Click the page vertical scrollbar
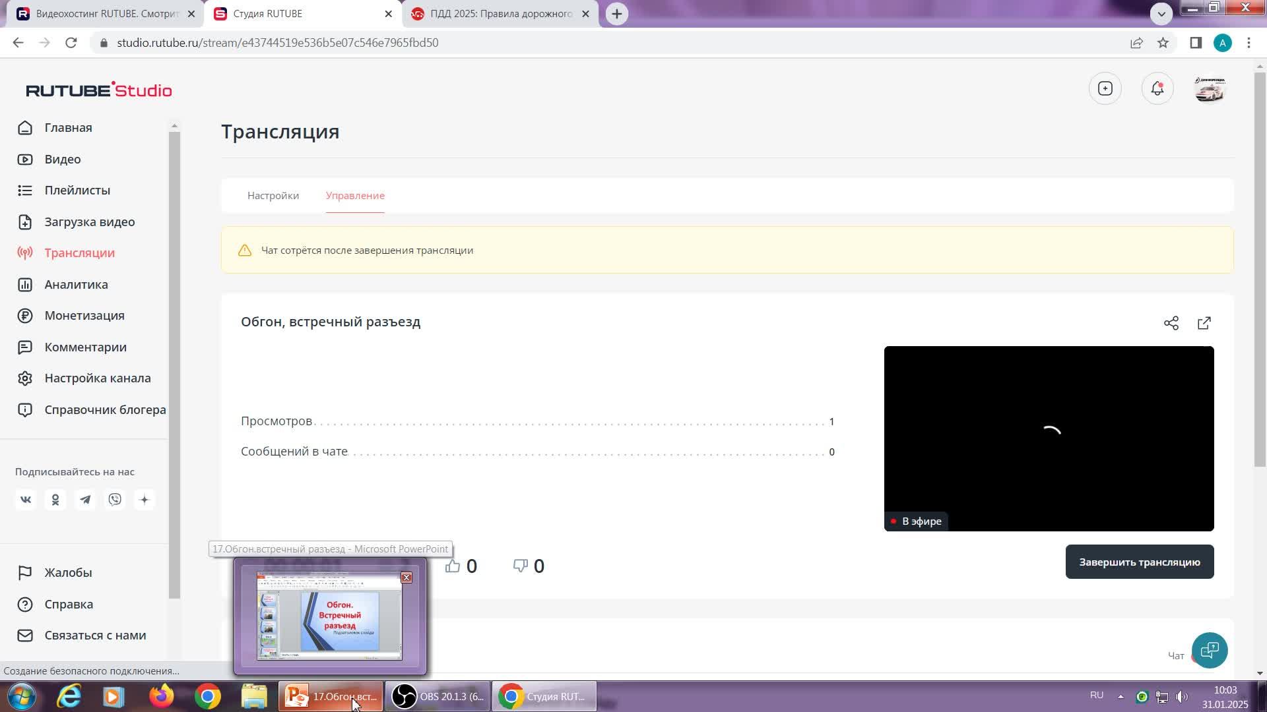Viewport: 1267px width, 712px height. pos(1260,269)
